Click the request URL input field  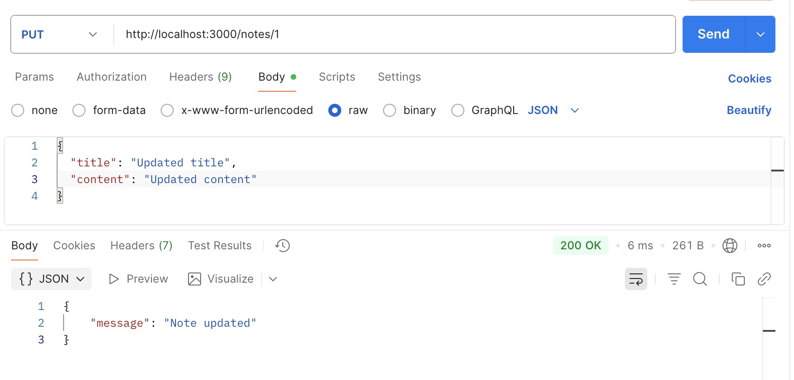[x=395, y=34]
